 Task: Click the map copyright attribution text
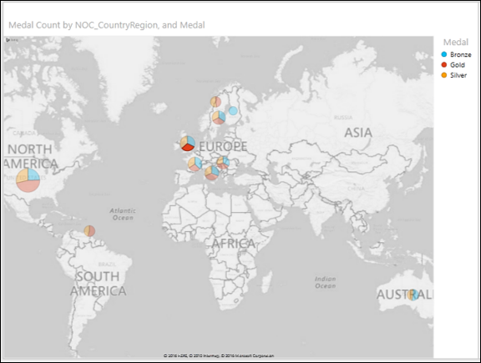[219, 355]
